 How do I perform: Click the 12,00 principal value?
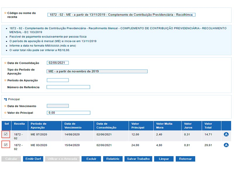(x=135, y=134)
